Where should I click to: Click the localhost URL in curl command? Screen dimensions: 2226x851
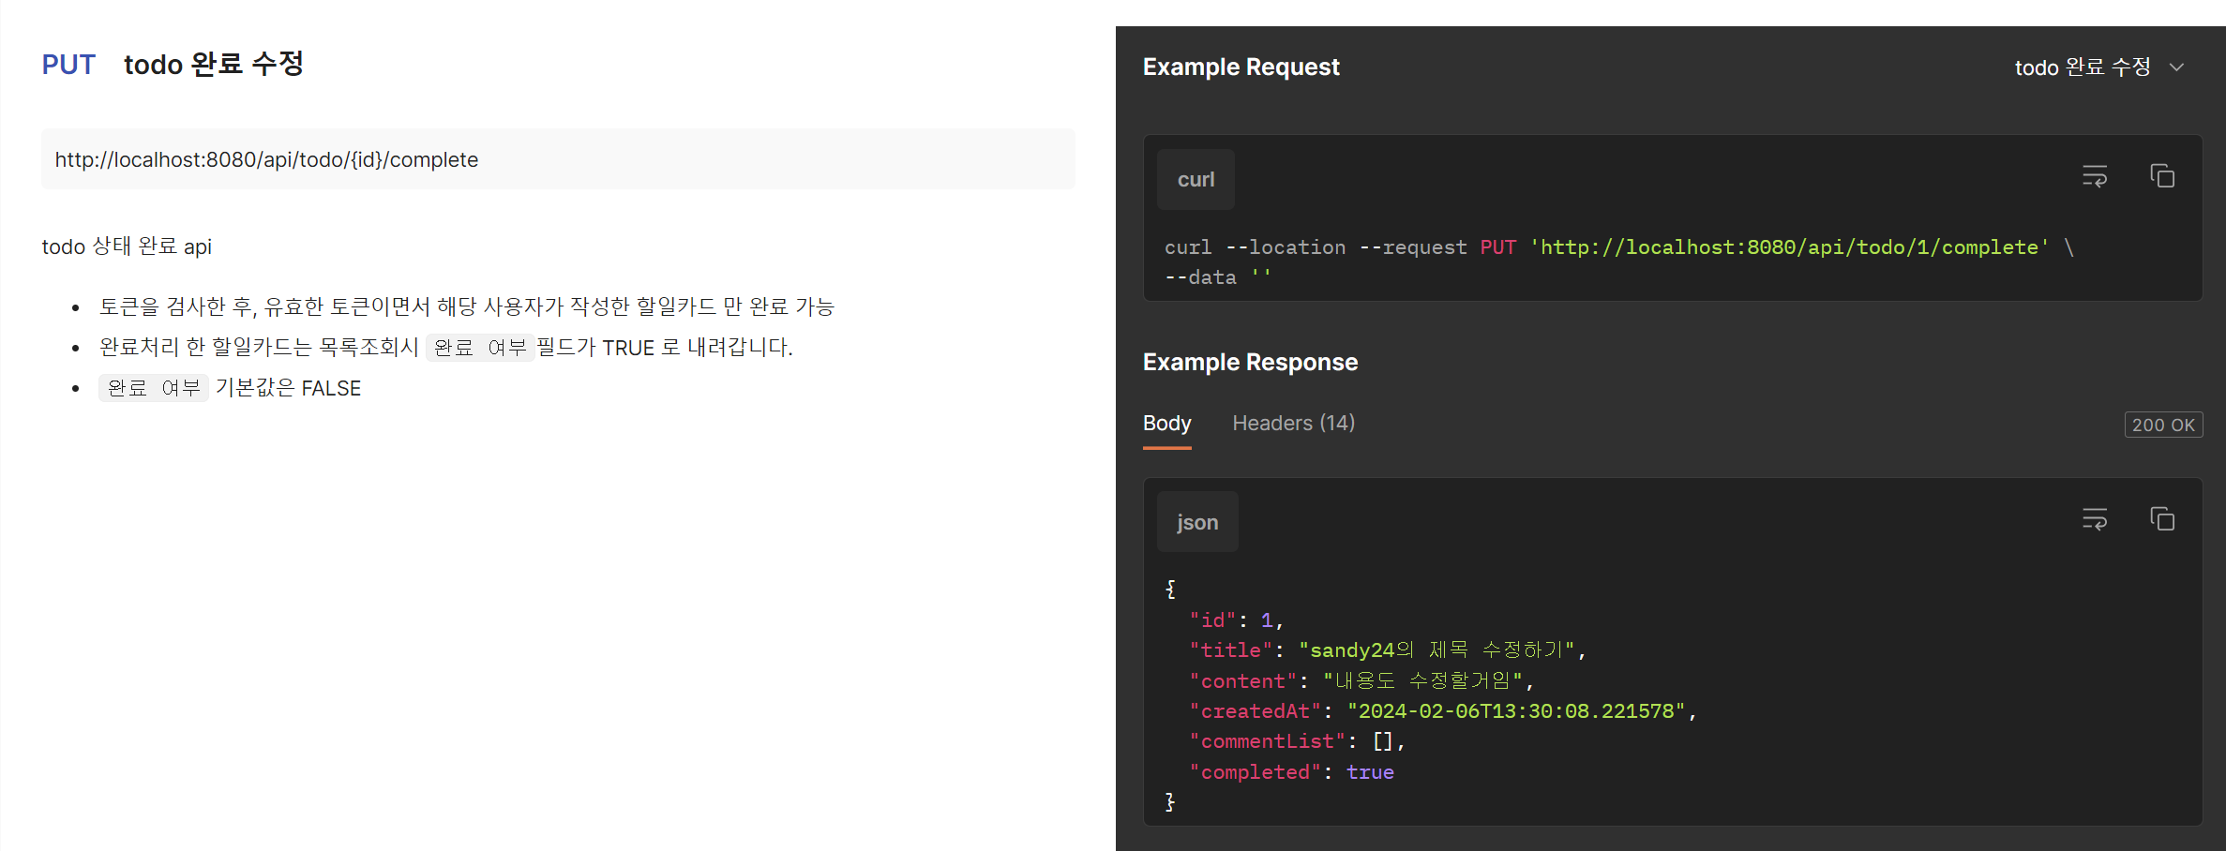[x=1789, y=247]
